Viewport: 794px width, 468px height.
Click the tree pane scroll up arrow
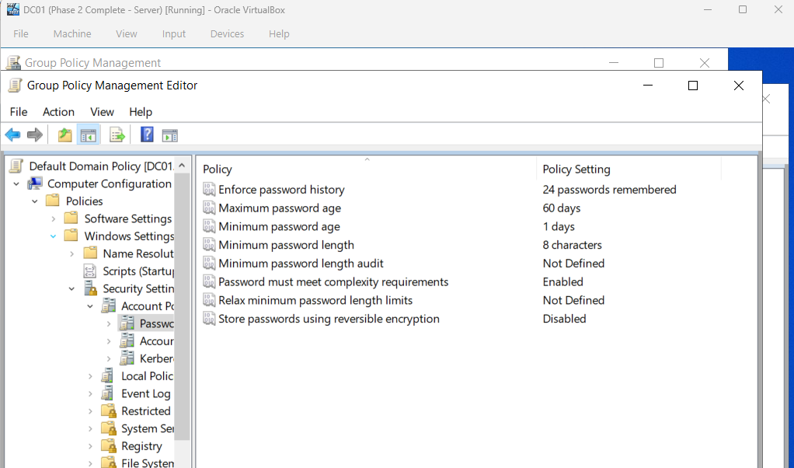click(183, 165)
